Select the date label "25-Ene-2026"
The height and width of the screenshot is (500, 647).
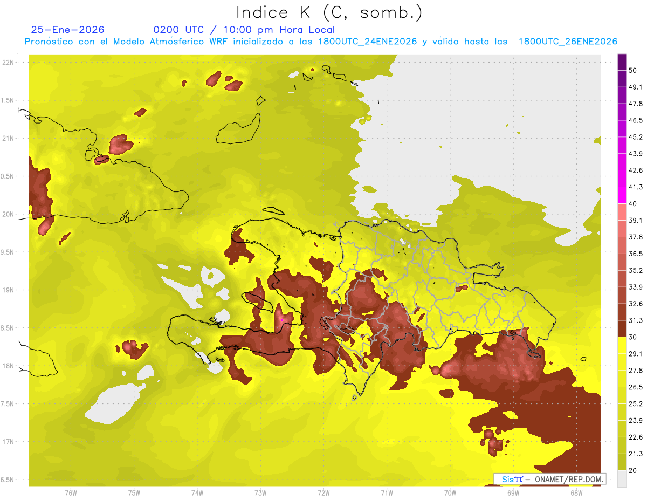click(67, 30)
